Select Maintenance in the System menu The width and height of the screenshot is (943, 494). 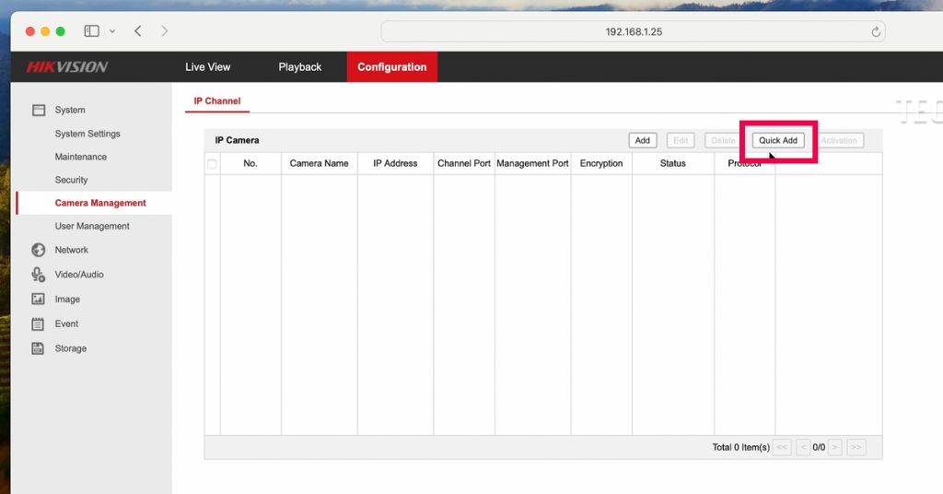click(81, 157)
